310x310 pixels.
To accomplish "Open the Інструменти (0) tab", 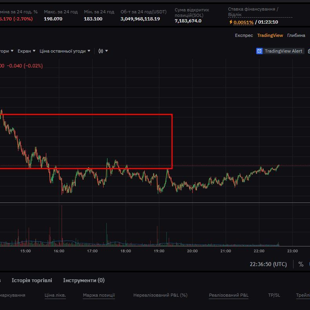I will pos(84,280).
